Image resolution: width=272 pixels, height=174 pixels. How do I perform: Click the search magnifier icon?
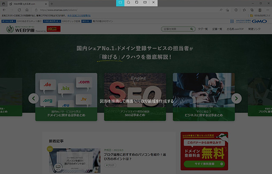(x=192, y=29)
